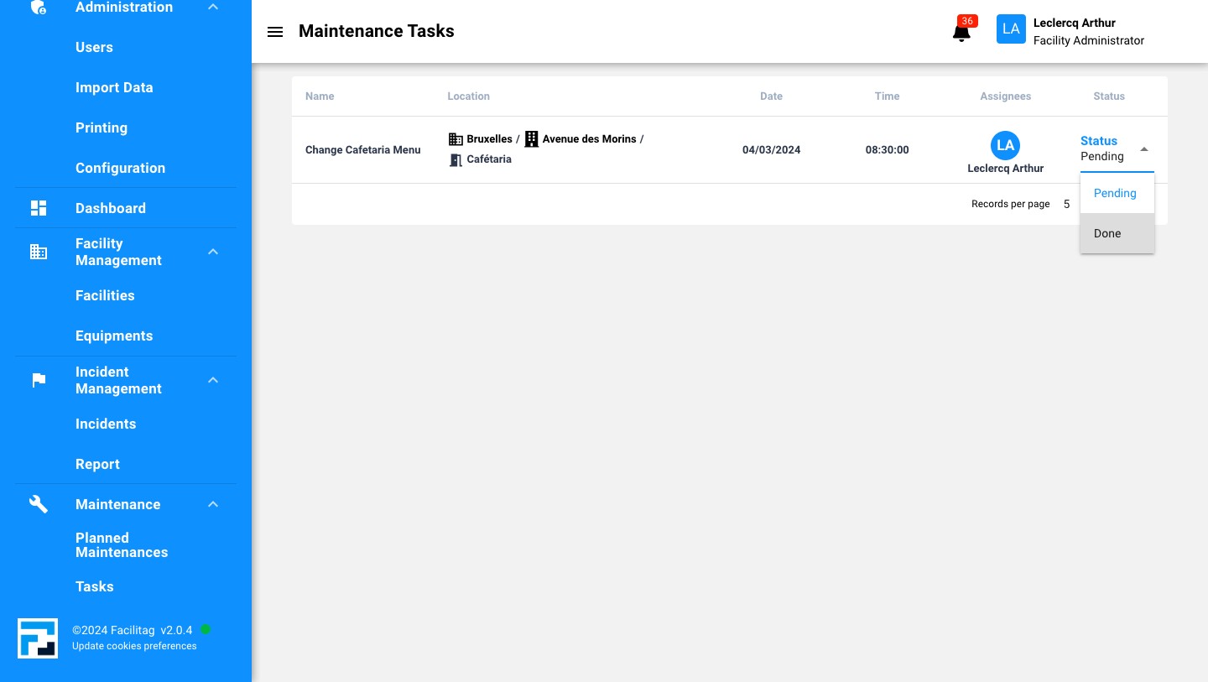1208x682 pixels.
Task: Click the Incident Management flag icon
Action: click(x=39, y=380)
